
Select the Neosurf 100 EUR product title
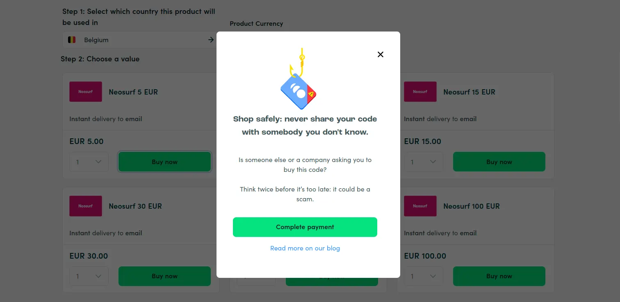472,206
